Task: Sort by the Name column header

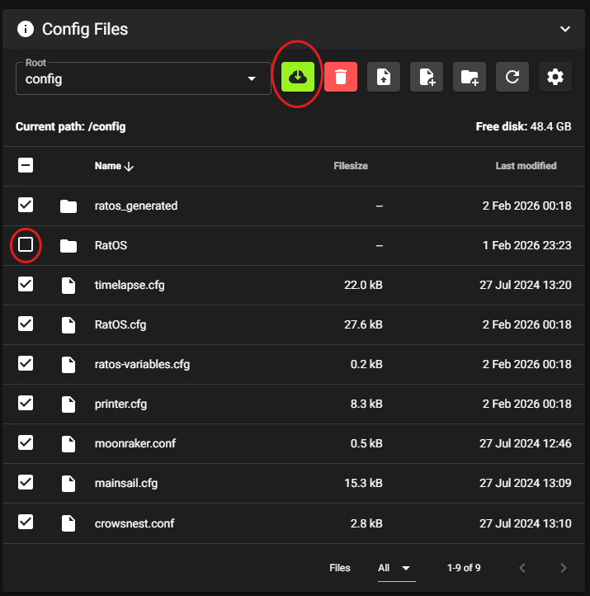Action: [x=114, y=166]
